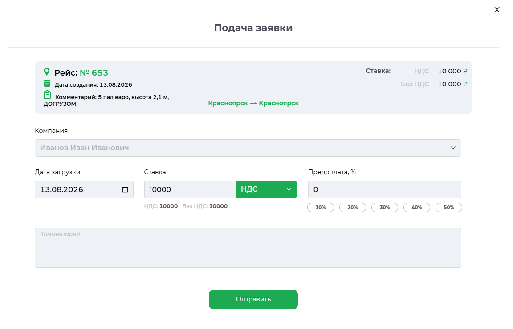The image size is (513, 329).
Task: Open the Компания dropdown
Action: click(248, 148)
